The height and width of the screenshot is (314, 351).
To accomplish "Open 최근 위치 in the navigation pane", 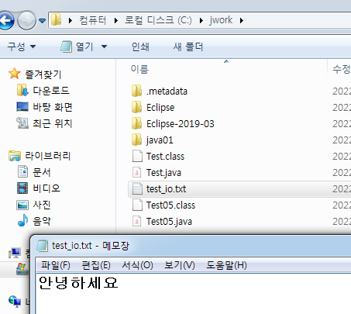I will point(53,123).
